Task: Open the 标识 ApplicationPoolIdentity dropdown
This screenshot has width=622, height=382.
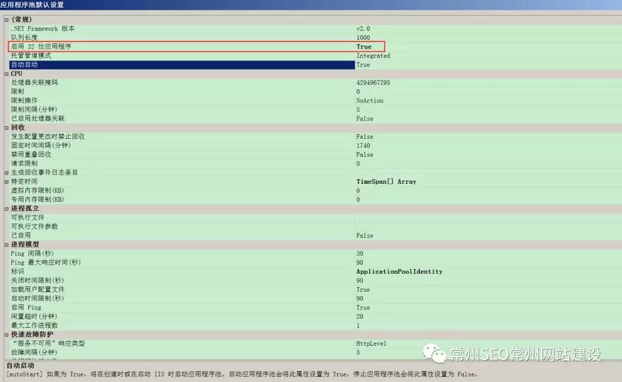Action: (415, 271)
